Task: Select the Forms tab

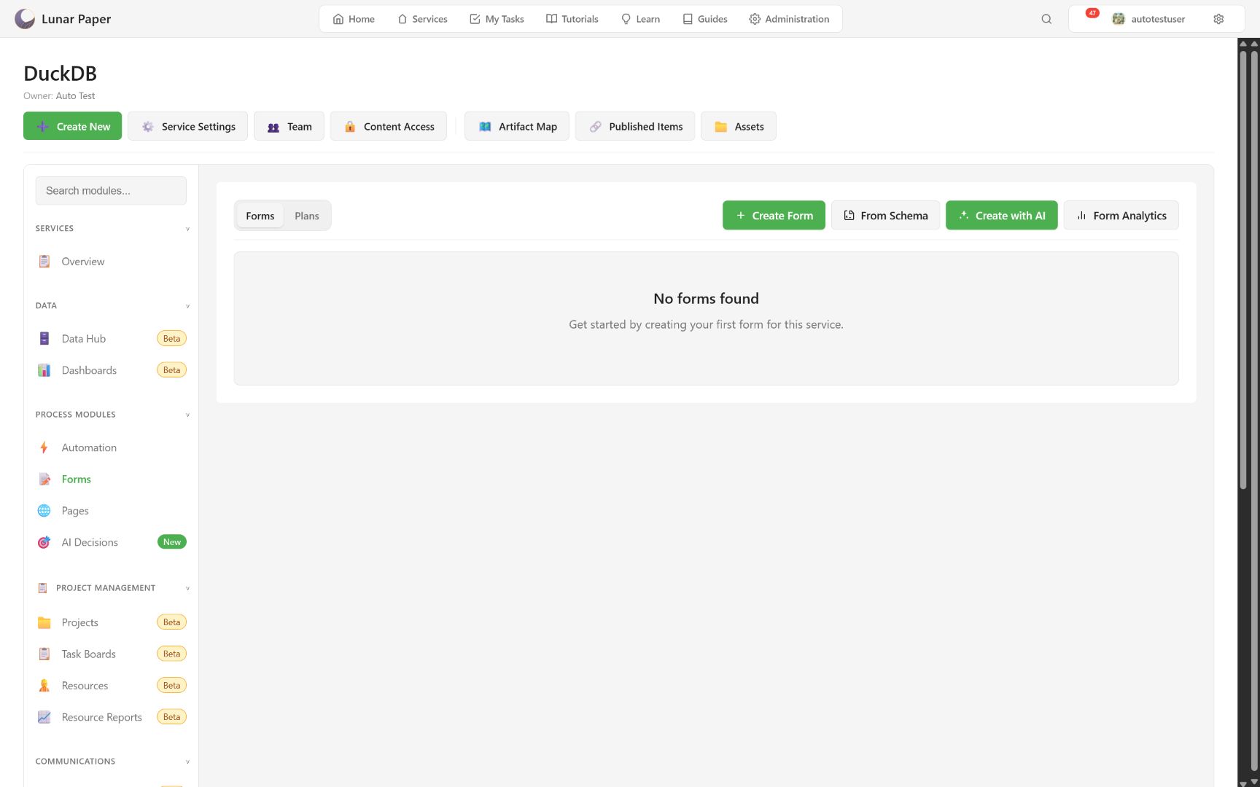Action: (260, 216)
